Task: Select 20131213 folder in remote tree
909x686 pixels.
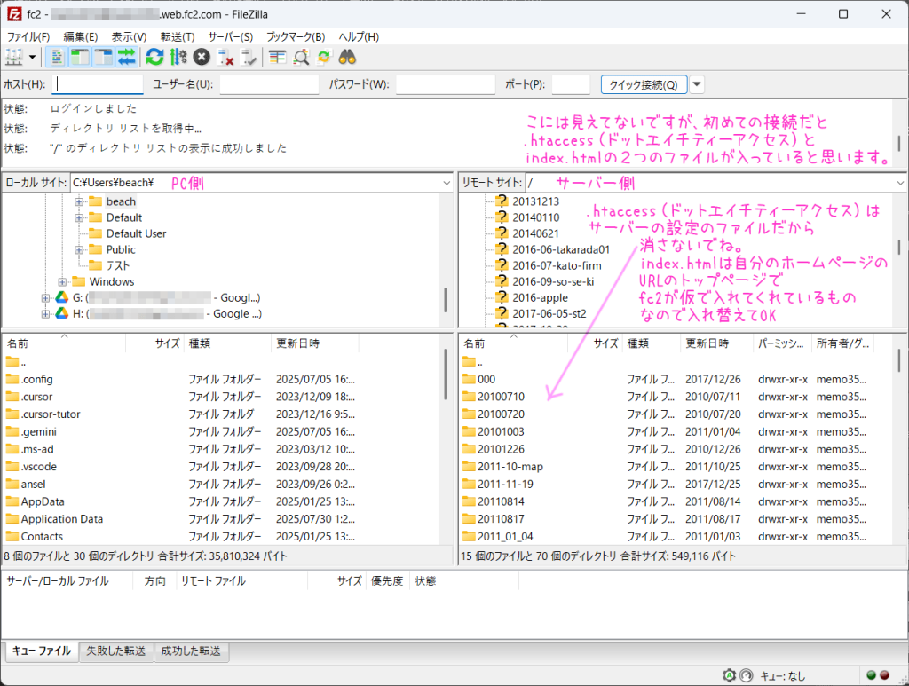Action: [535, 201]
